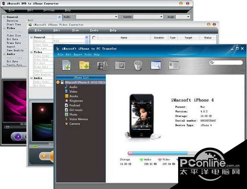Click the magnifier search window toolbar icon

[x=156, y=65]
